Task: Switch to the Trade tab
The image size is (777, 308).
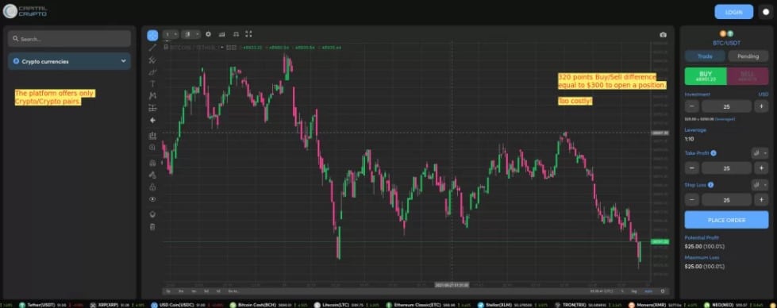Action: [705, 56]
